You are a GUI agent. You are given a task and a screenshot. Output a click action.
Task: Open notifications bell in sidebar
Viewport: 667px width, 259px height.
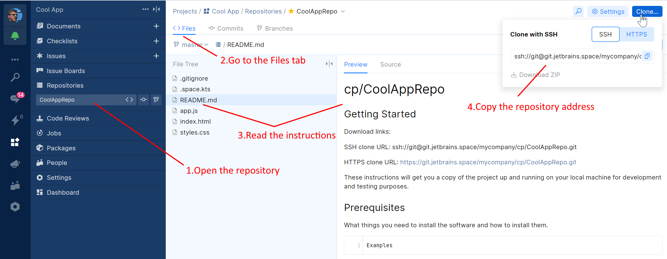click(15, 36)
